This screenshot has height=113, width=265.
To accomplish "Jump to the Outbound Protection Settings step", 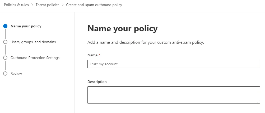I will click(x=35, y=58).
